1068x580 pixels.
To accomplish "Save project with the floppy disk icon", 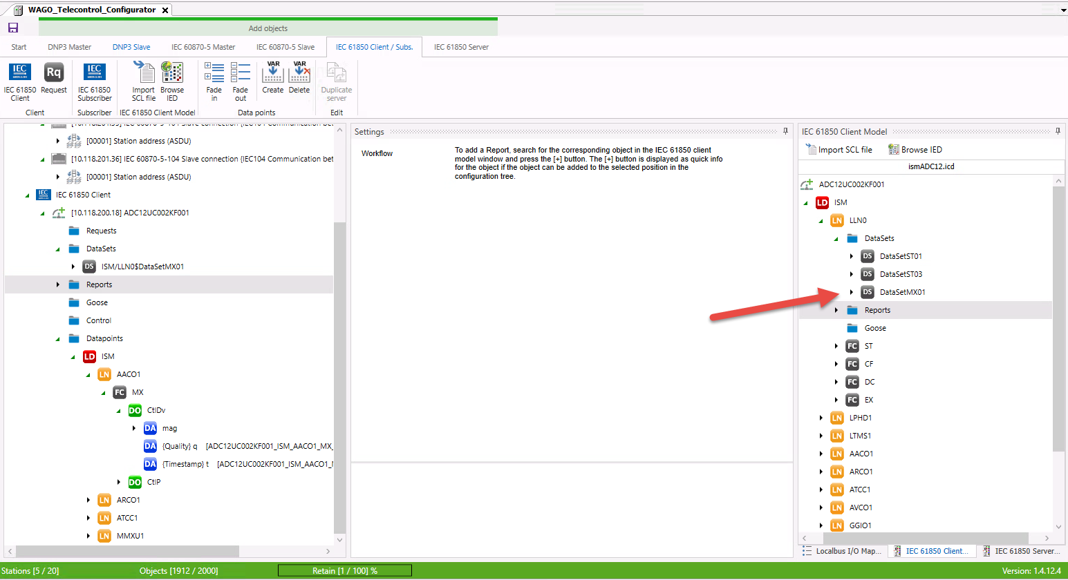I will (x=12, y=28).
